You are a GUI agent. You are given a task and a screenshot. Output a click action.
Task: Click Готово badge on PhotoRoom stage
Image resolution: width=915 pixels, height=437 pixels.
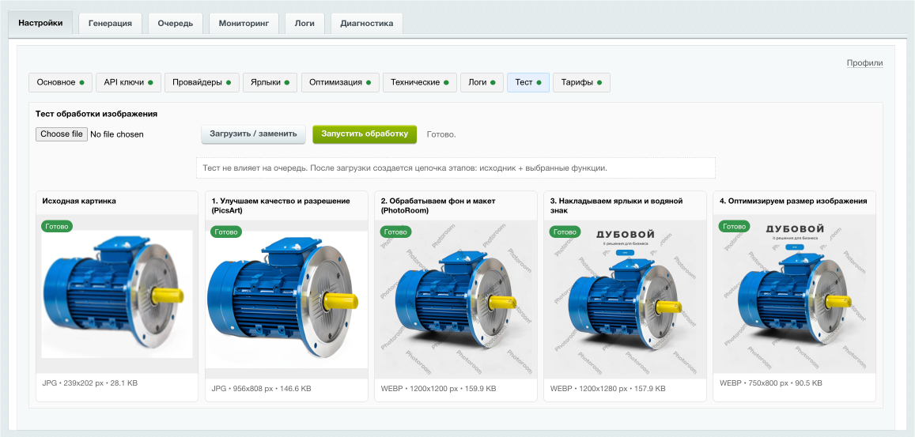[x=396, y=232]
